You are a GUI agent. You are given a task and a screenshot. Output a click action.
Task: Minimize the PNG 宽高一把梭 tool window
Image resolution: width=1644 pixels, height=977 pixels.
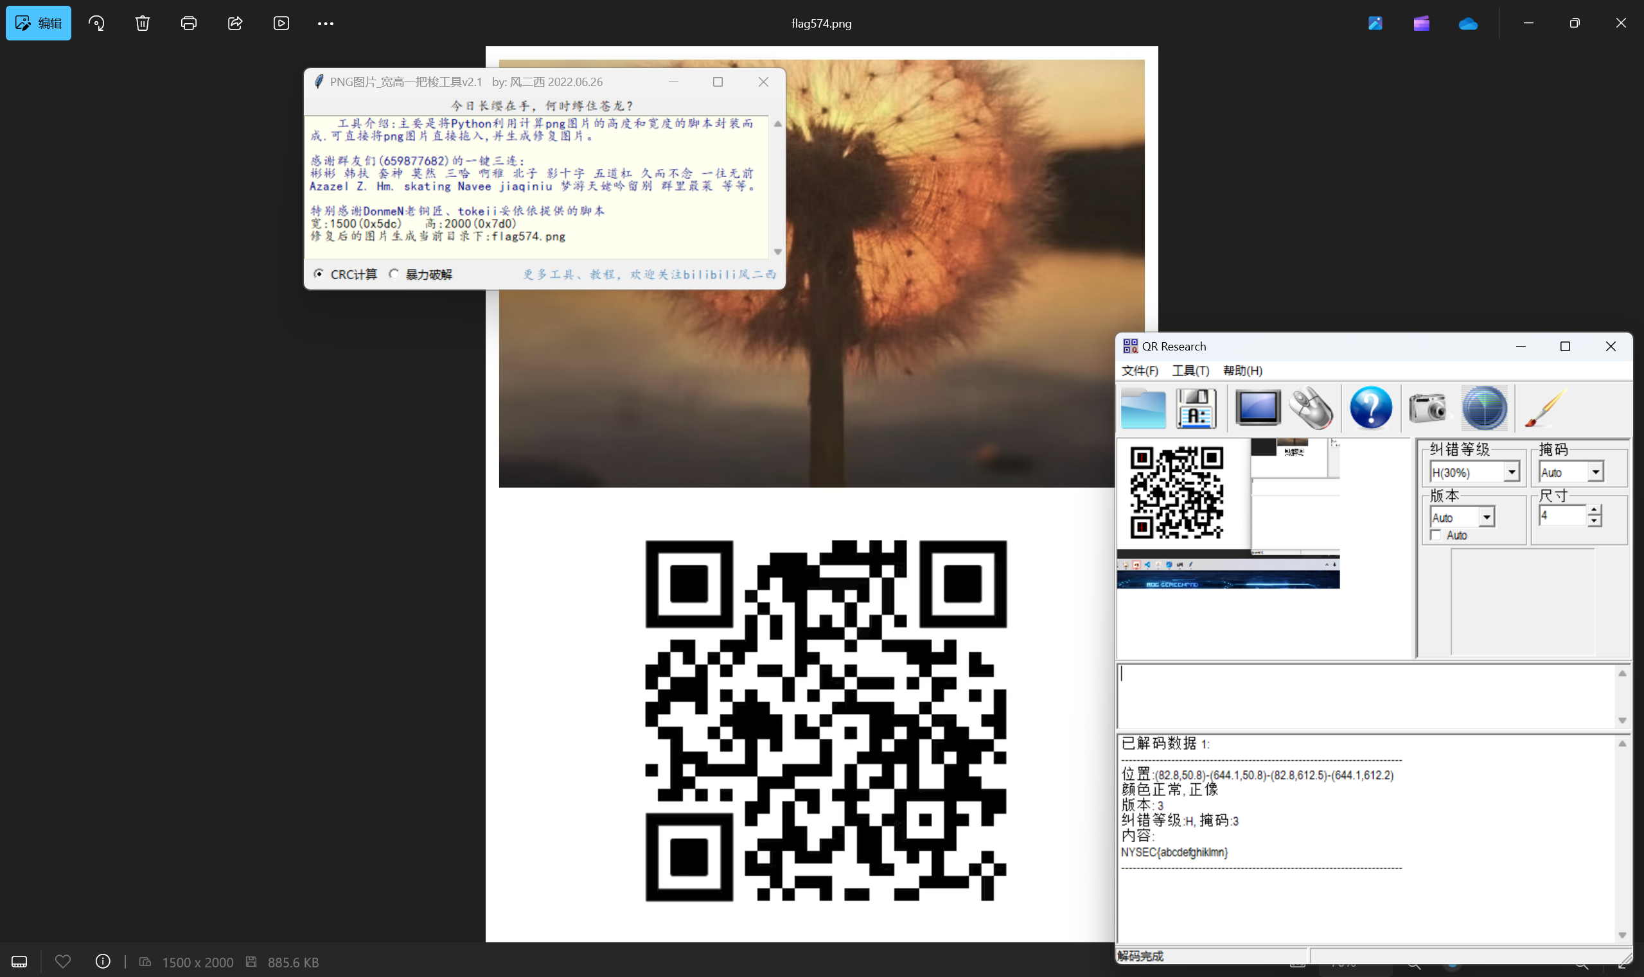point(673,82)
